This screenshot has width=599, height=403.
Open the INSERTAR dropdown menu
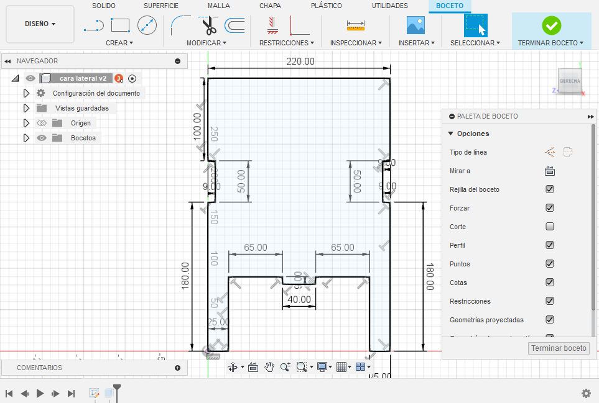point(417,43)
